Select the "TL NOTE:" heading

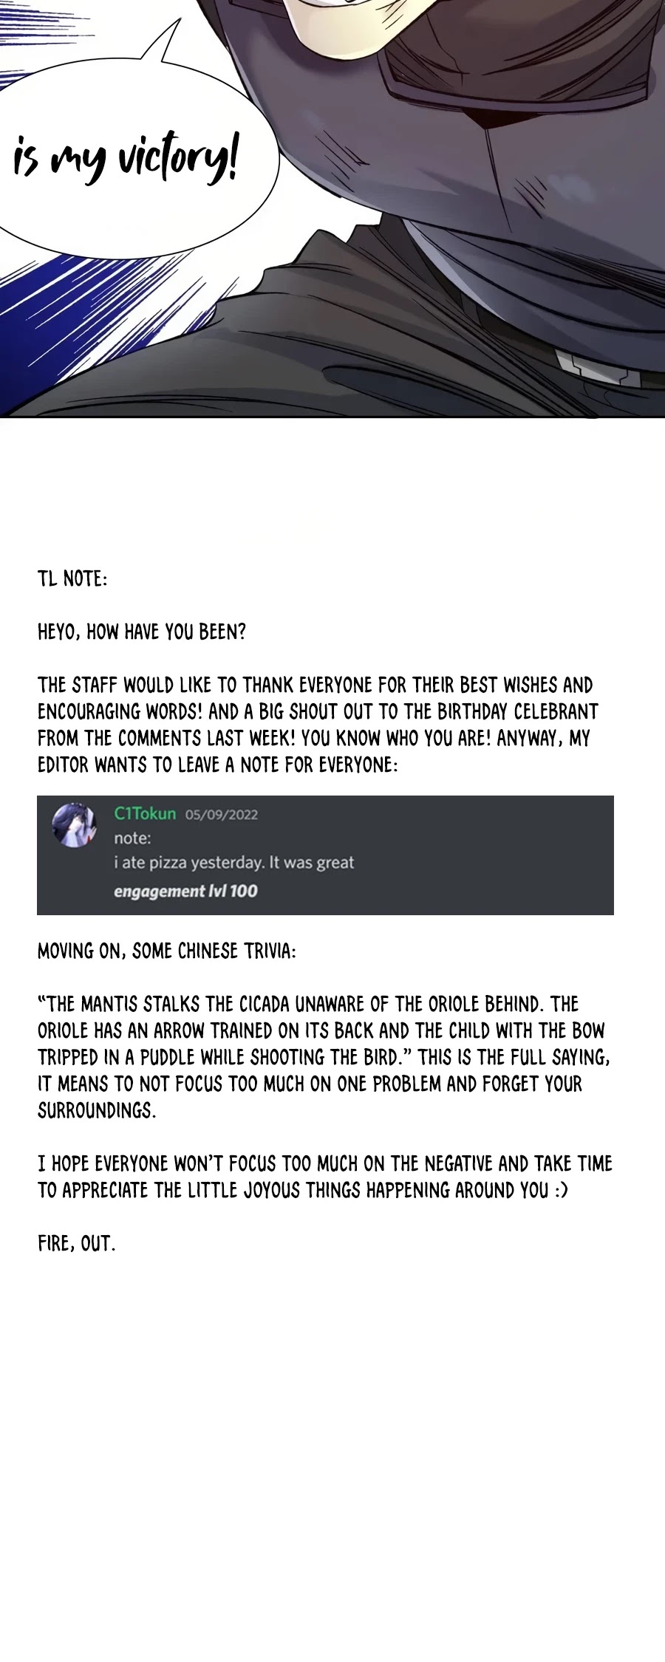[x=72, y=579]
